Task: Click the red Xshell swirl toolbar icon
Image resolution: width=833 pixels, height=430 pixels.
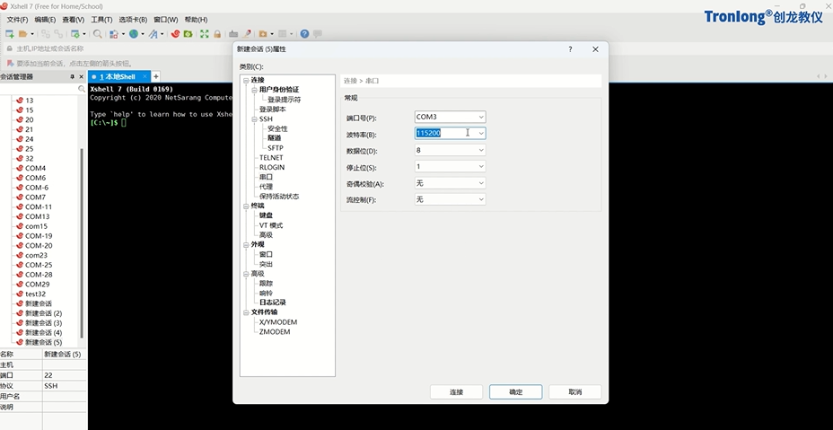Action: point(175,34)
